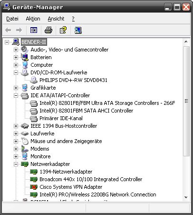Click the PHILIPS DVD+-RW drive icon
Viewport: 193px width, 215px height.
[34, 80]
